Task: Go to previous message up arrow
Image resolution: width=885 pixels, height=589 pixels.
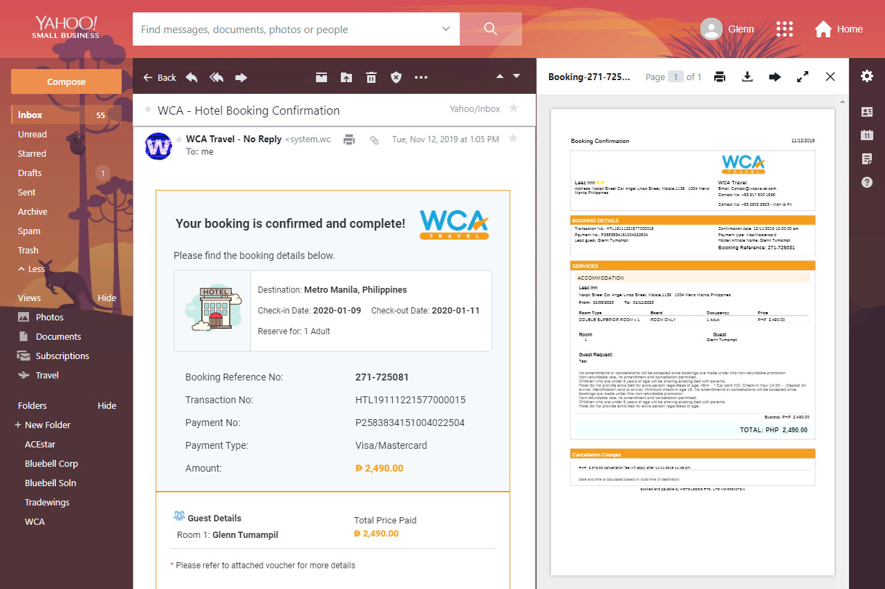Action: (500, 77)
